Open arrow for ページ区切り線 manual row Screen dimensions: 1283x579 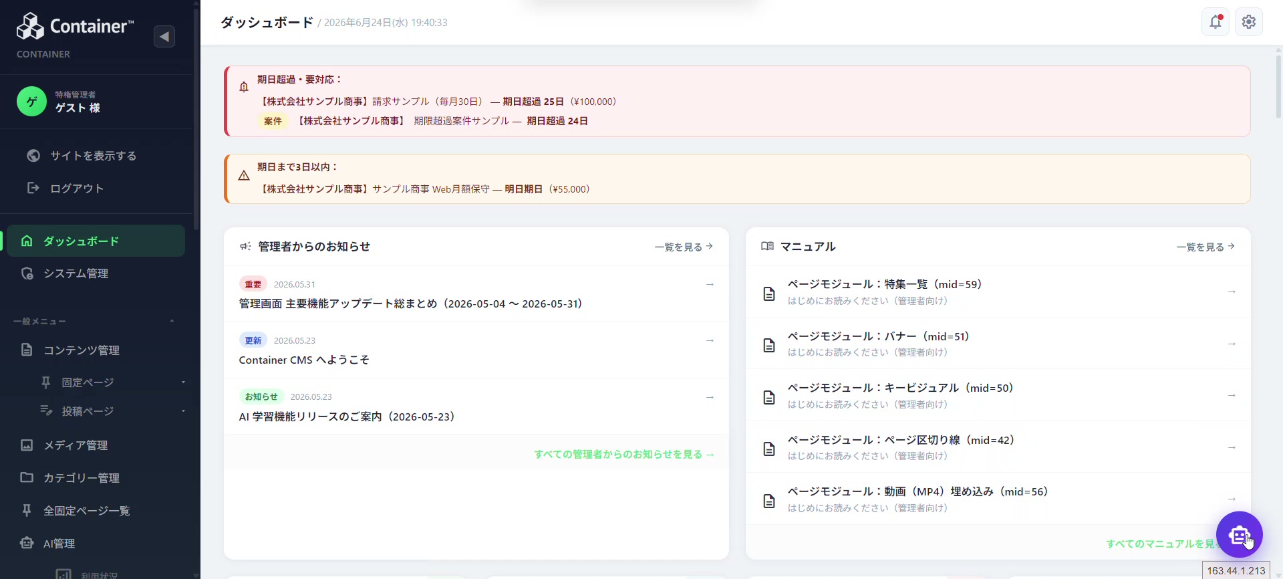click(x=1232, y=447)
